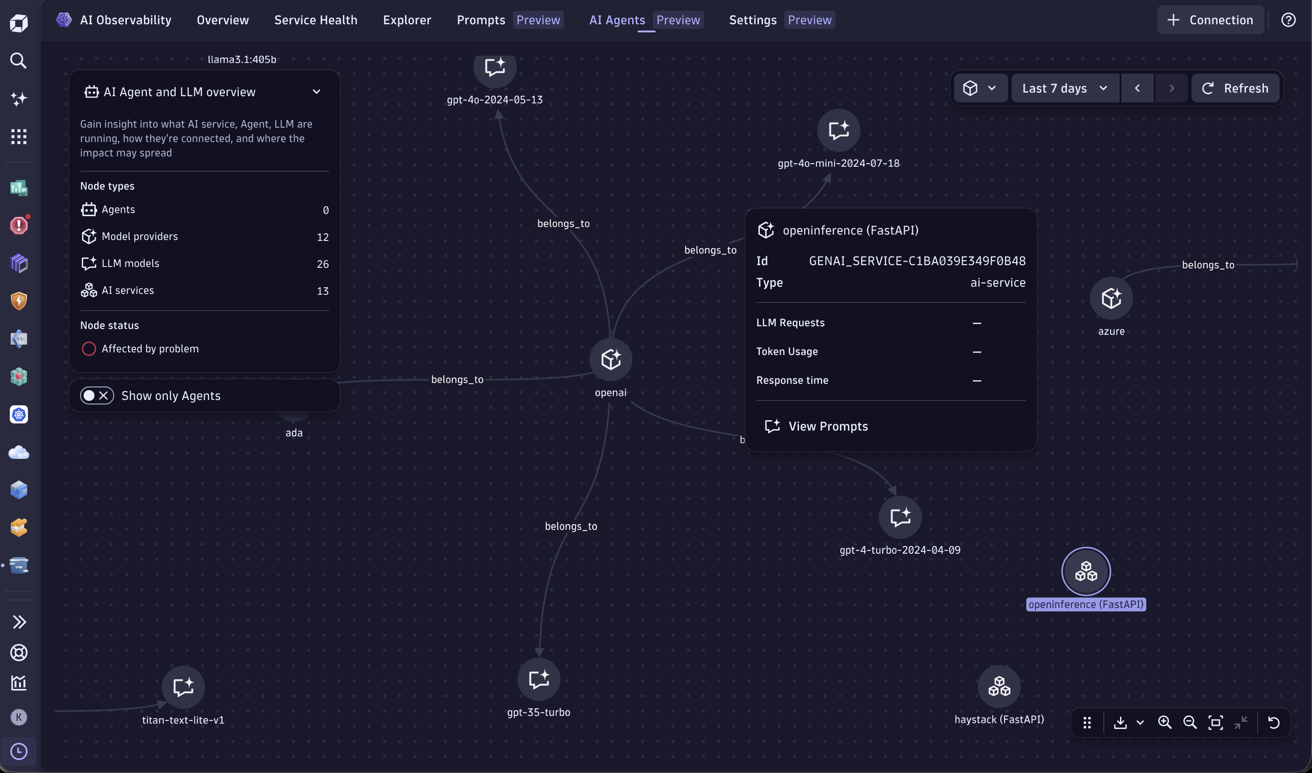1312x773 pixels.
Task: Click the AI Observability app title
Action: 125,20
